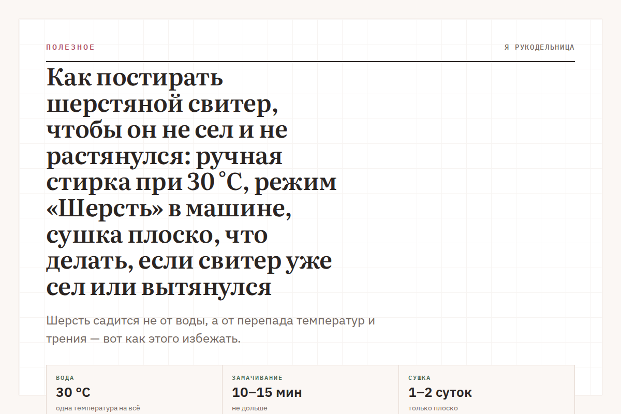Go to Я РУКОДЕЛЬНИЦА site name
Viewport: 621px width, 414px height.
(x=539, y=47)
